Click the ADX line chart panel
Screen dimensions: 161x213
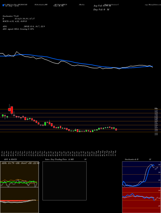point(19,174)
